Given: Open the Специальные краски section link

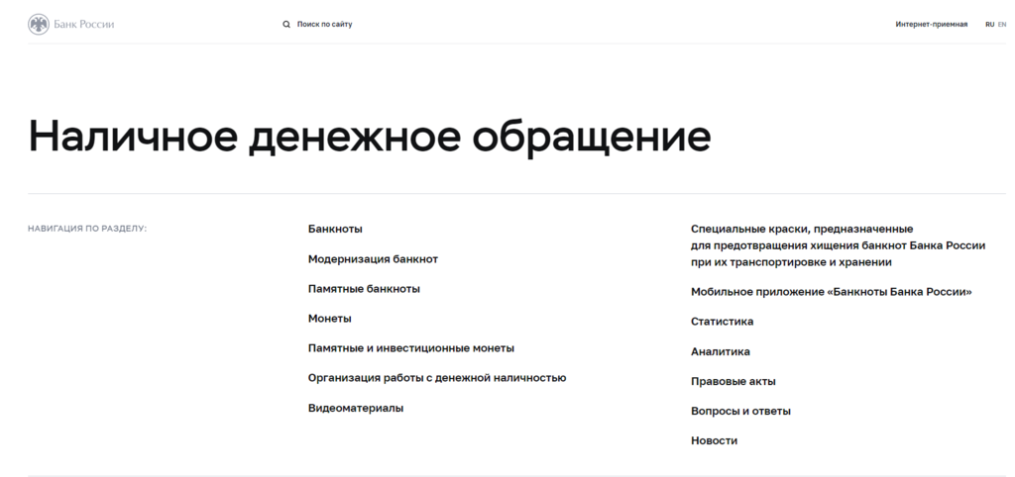Looking at the screenshot, I should (837, 245).
